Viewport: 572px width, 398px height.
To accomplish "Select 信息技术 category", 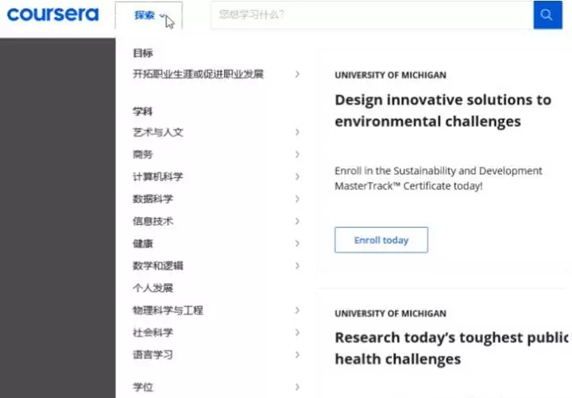I will pos(153,221).
